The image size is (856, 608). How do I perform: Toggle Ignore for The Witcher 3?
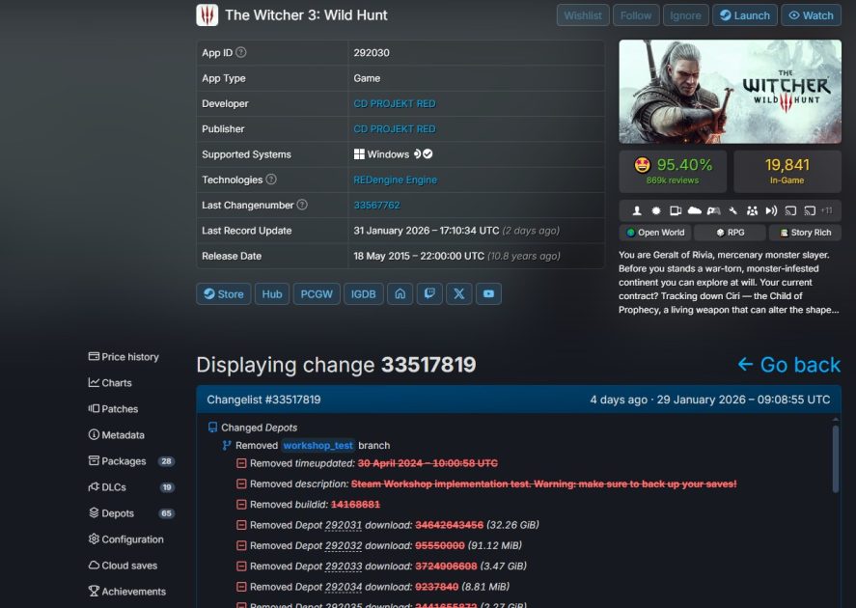tap(685, 14)
